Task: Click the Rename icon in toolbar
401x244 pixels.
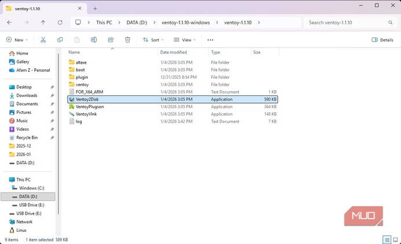Action: 94,40
